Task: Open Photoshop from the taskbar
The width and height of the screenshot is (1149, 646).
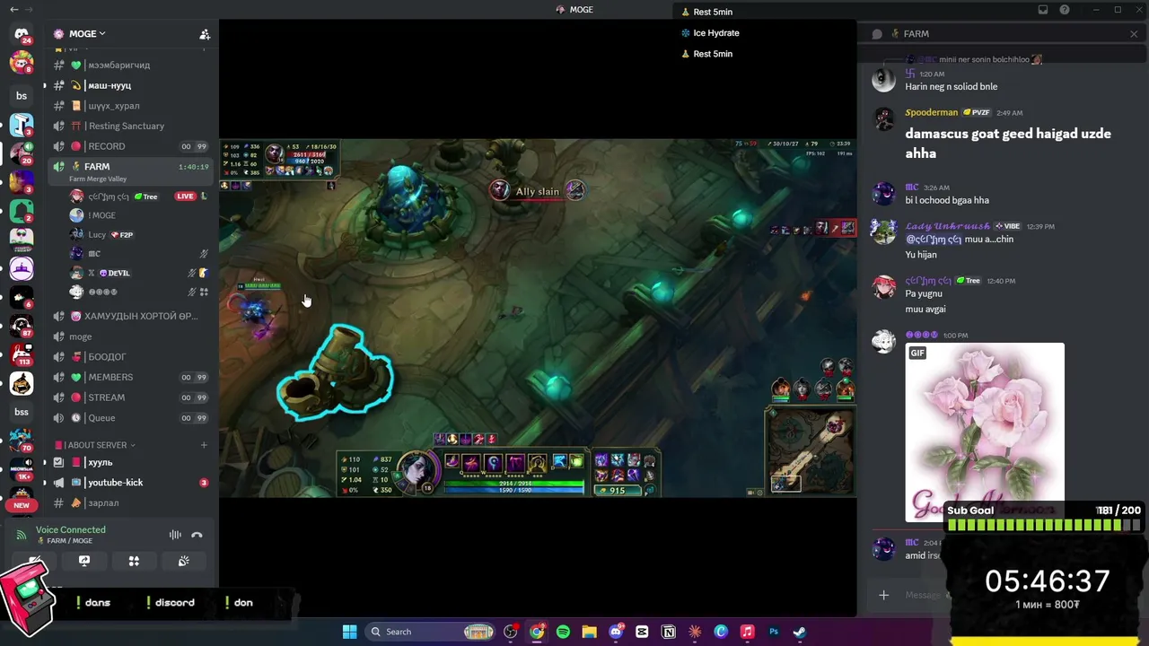Action: (773, 632)
